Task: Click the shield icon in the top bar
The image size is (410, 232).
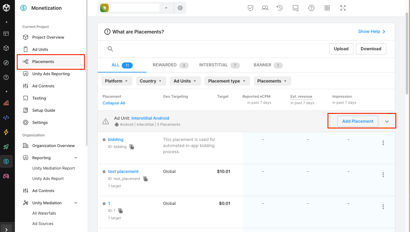Action: pyautogui.click(x=251, y=8)
